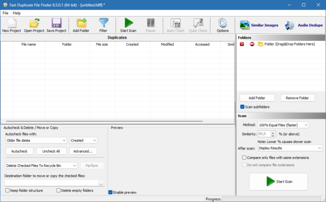Click the Add Folder button under the Folders list

(257, 98)
